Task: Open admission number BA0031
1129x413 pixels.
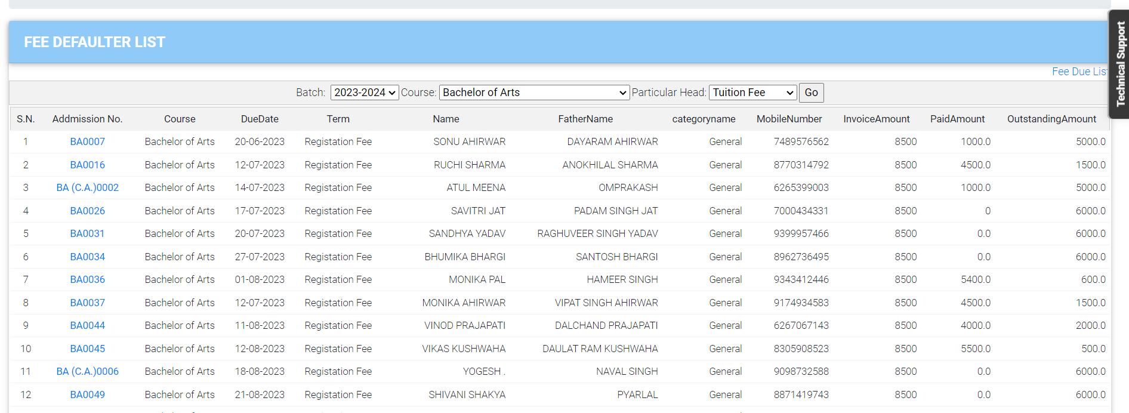Action: 87,233
